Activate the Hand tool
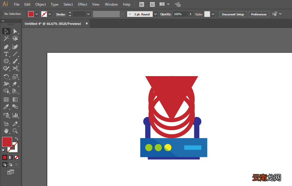 (x=6, y=131)
